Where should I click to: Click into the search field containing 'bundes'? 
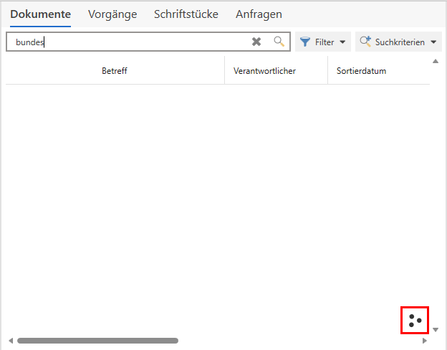[x=129, y=42]
